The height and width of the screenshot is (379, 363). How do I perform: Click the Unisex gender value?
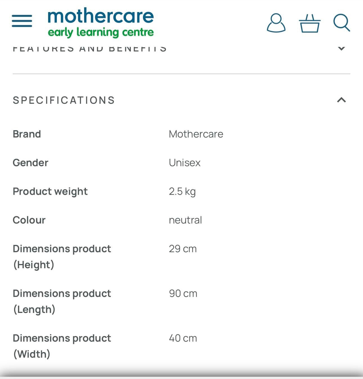pyautogui.click(x=185, y=163)
